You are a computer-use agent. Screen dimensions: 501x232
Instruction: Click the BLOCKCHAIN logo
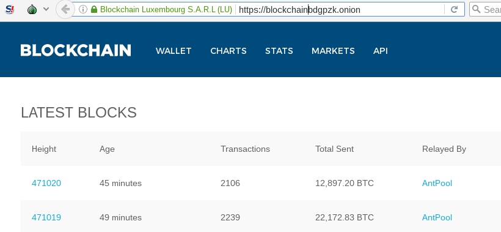coord(76,51)
